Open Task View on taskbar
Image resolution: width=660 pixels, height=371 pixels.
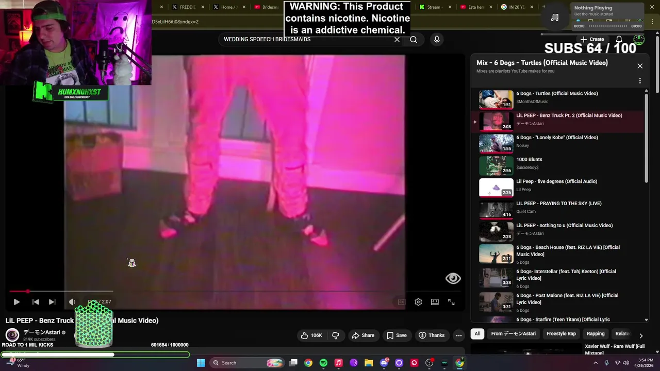(293, 363)
